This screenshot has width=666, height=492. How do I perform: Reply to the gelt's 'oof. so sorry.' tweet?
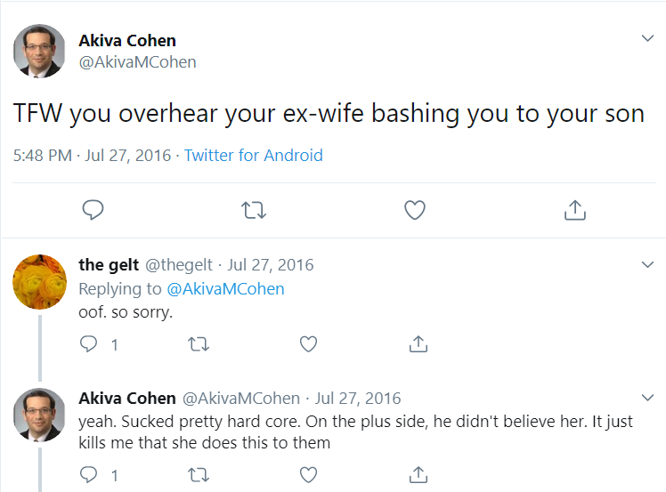coord(88,343)
